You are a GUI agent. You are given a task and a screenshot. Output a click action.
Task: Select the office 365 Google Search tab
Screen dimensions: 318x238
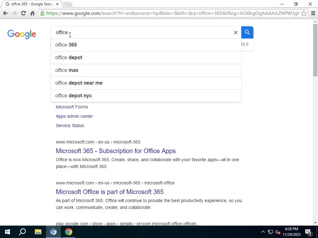click(31, 4)
